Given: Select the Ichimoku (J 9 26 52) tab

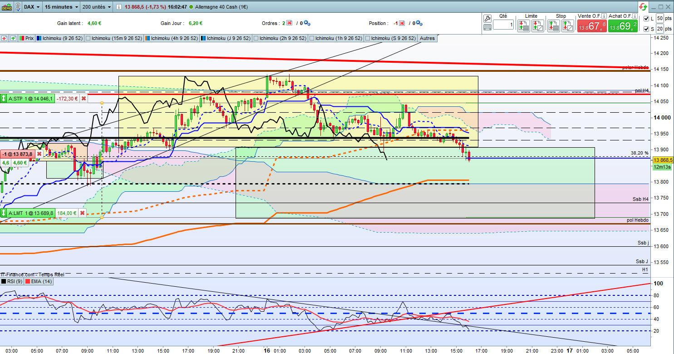Looking at the screenshot, I should point(226,39).
